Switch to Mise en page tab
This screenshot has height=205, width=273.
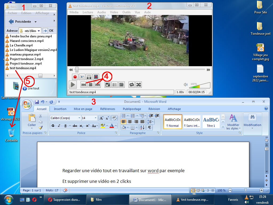[x=83, y=109]
